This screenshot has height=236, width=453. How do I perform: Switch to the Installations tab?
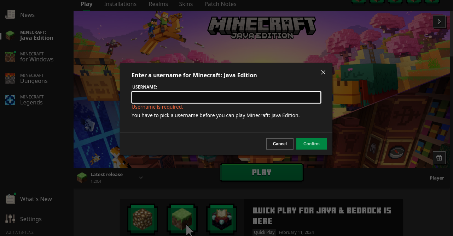coord(120,4)
